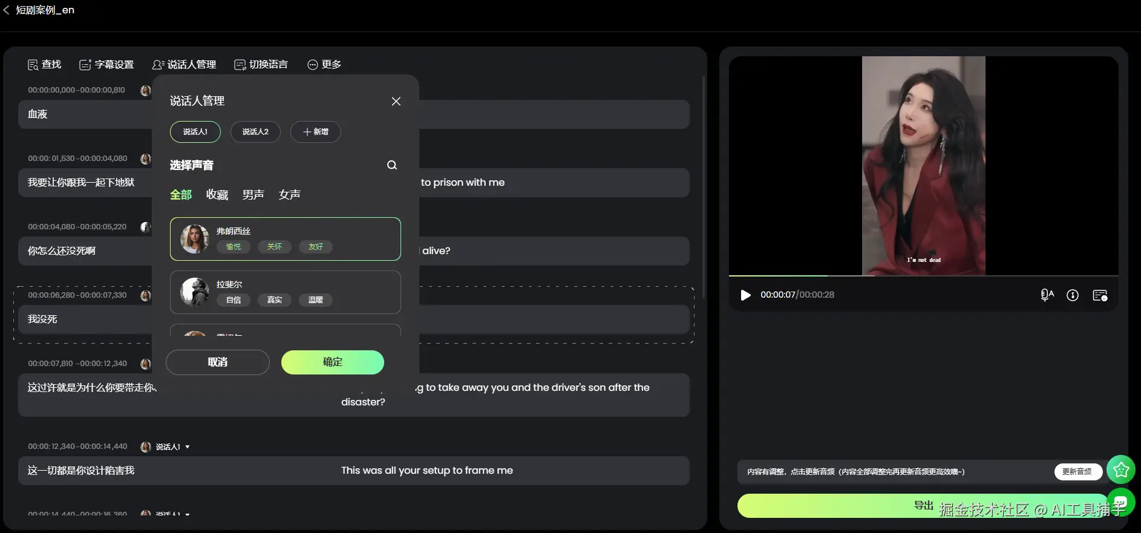Confirm with the 确定 button
This screenshot has height=533, width=1141.
tap(333, 362)
